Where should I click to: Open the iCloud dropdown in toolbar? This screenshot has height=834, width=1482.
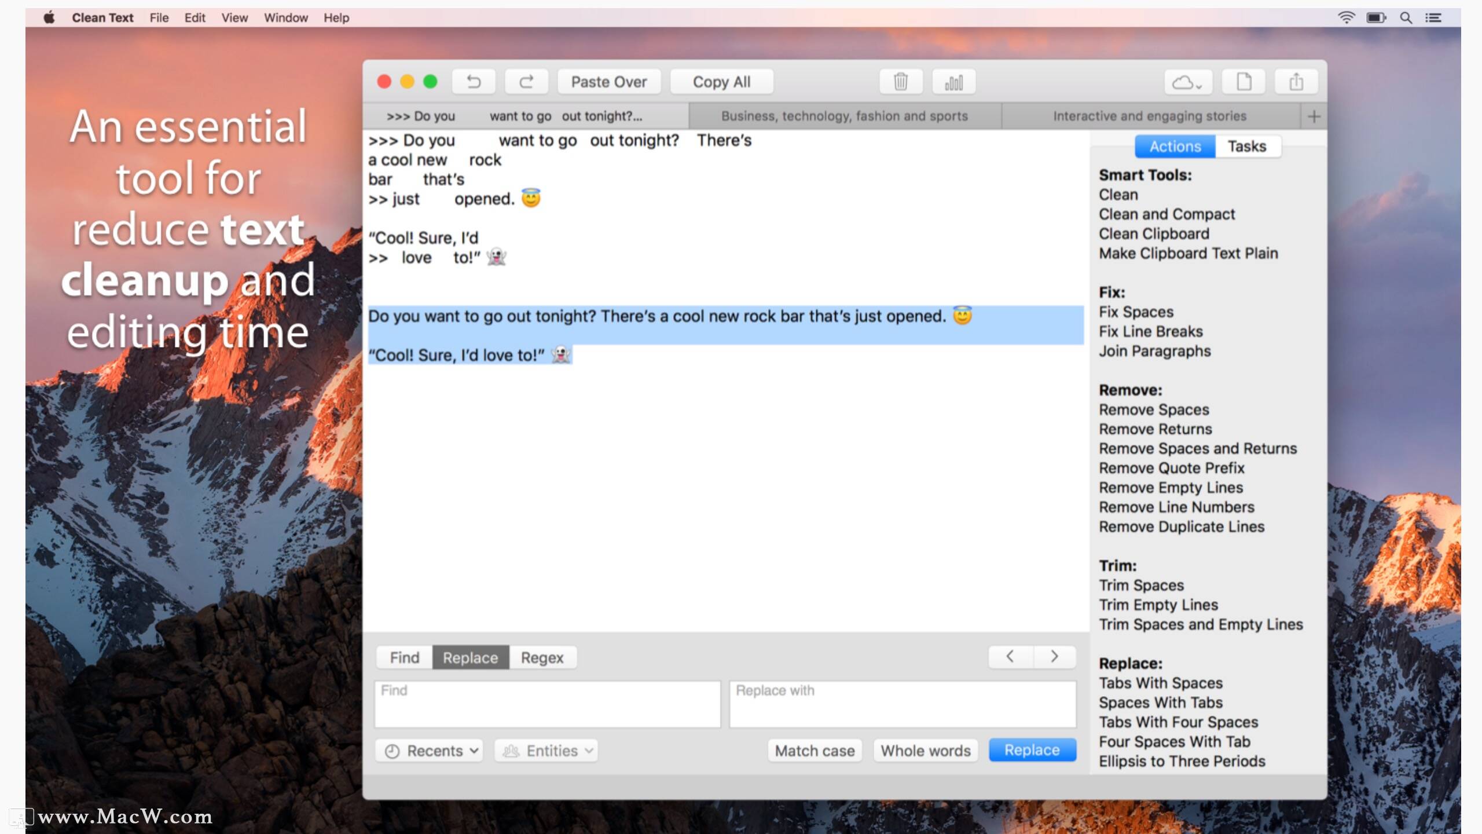[1187, 82]
